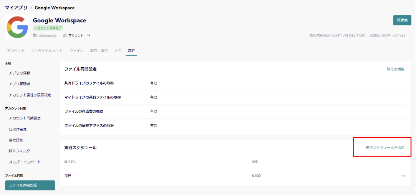This screenshot has height=195, width=416.
Task: Click 有効 value for 共有ドライブのファイルの取得
Action: (154, 83)
